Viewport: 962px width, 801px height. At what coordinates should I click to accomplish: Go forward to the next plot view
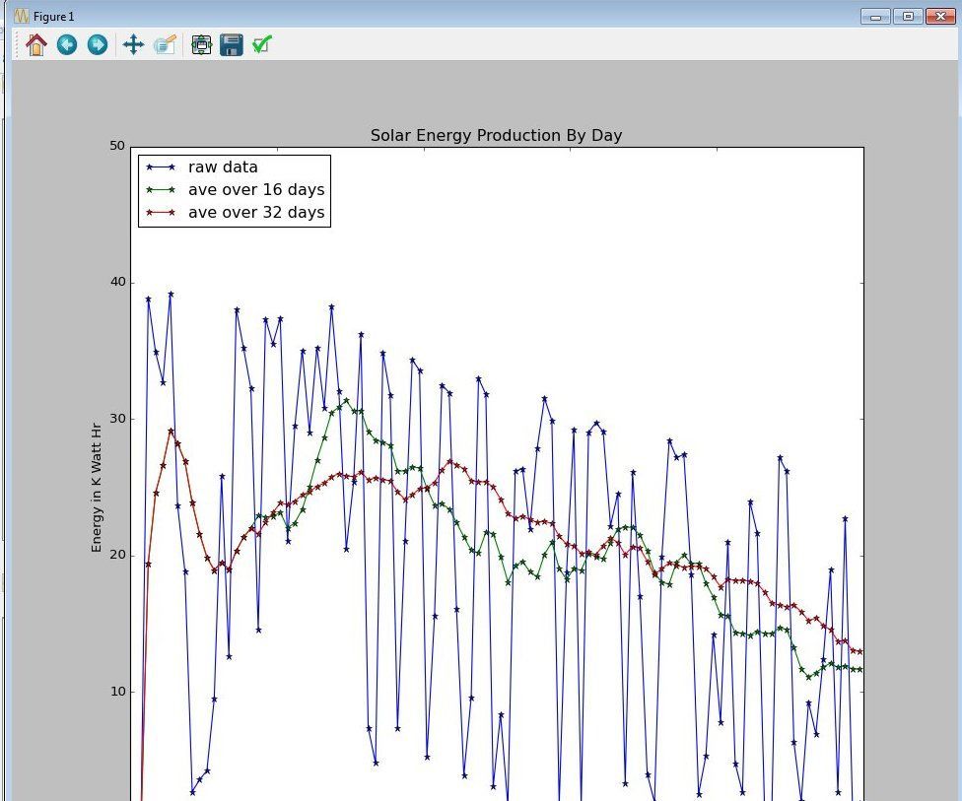point(96,44)
